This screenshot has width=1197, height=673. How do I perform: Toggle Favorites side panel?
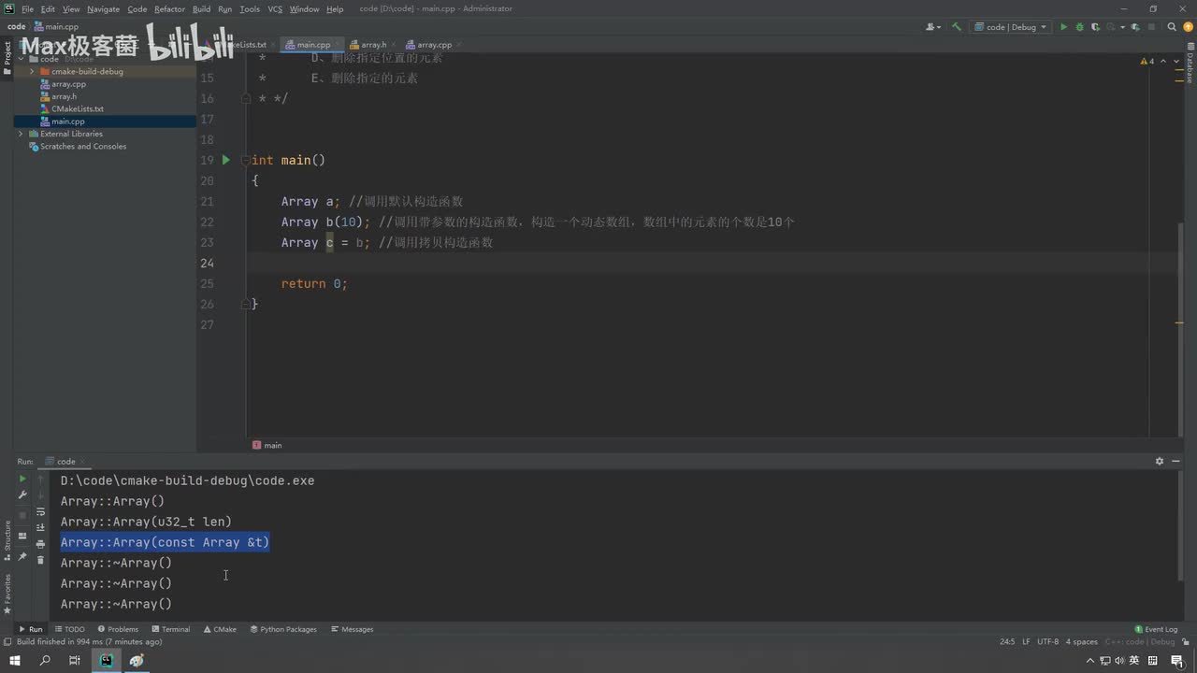click(7, 594)
